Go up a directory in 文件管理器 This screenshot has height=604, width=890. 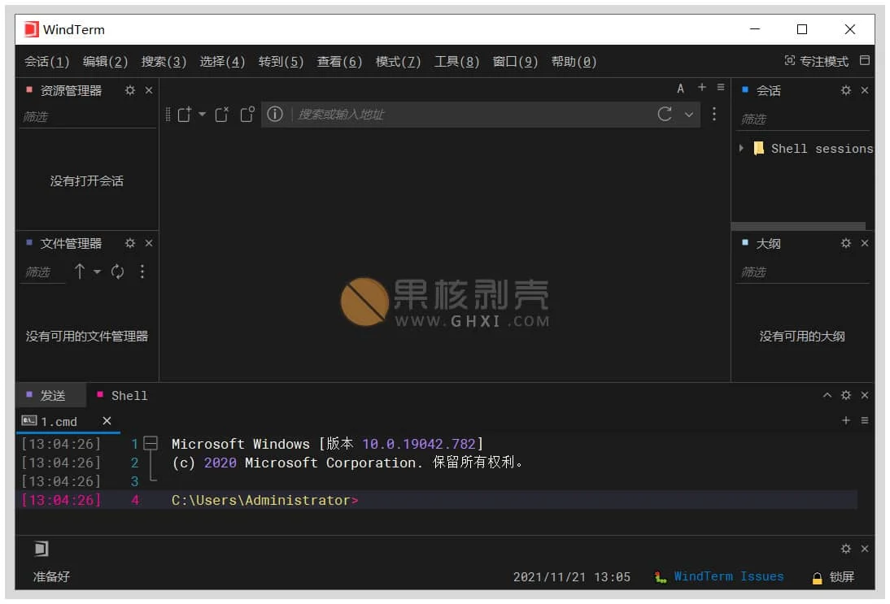click(x=80, y=272)
